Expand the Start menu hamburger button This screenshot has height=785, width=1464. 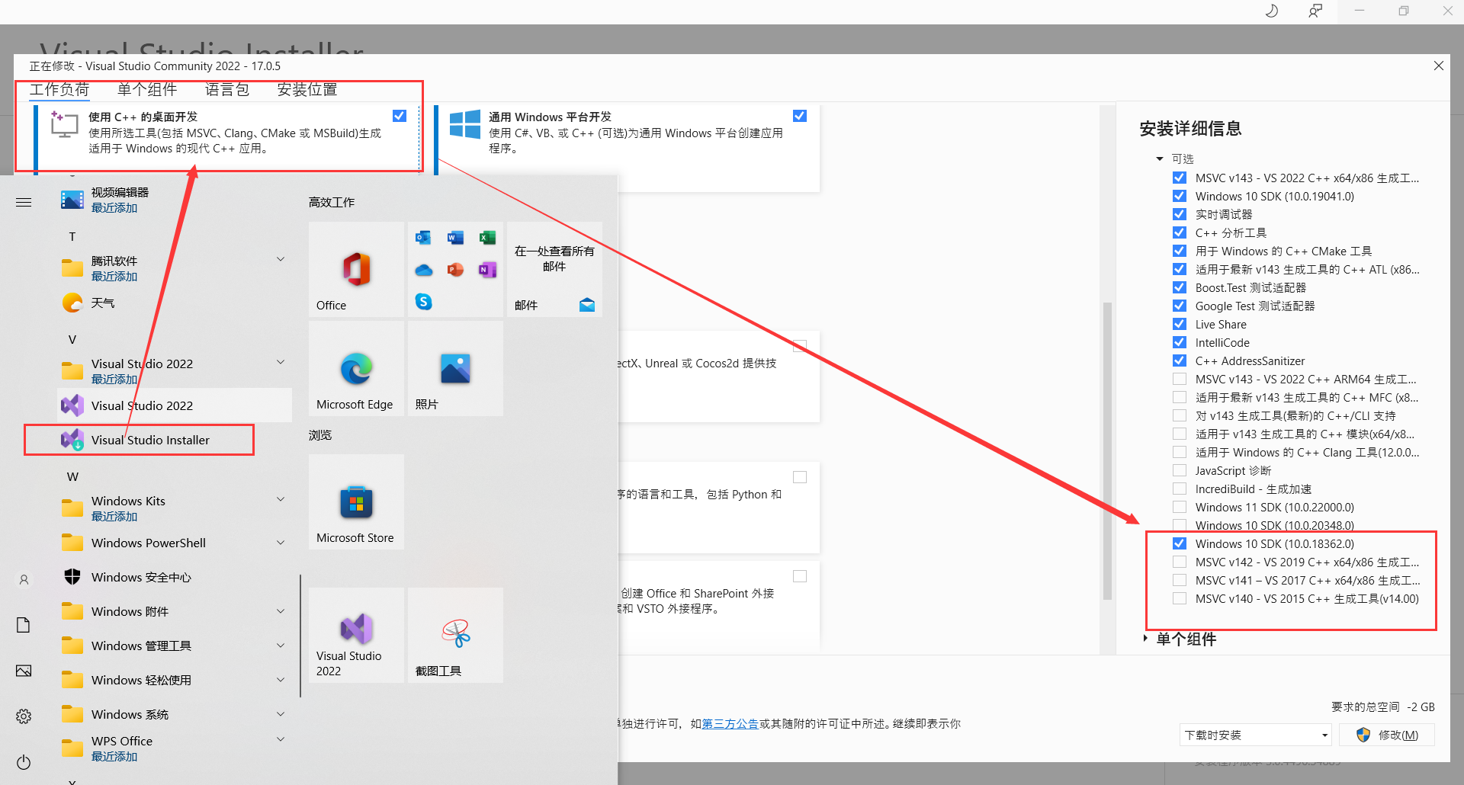pyautogui.click(x=24, y=202)
